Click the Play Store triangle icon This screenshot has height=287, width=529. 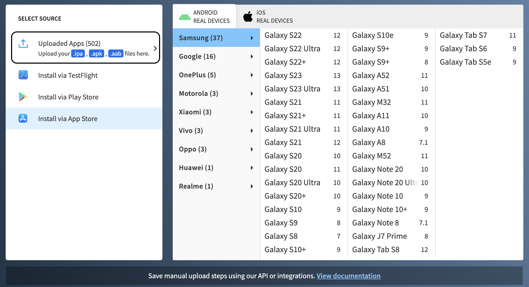coord(23,97)
